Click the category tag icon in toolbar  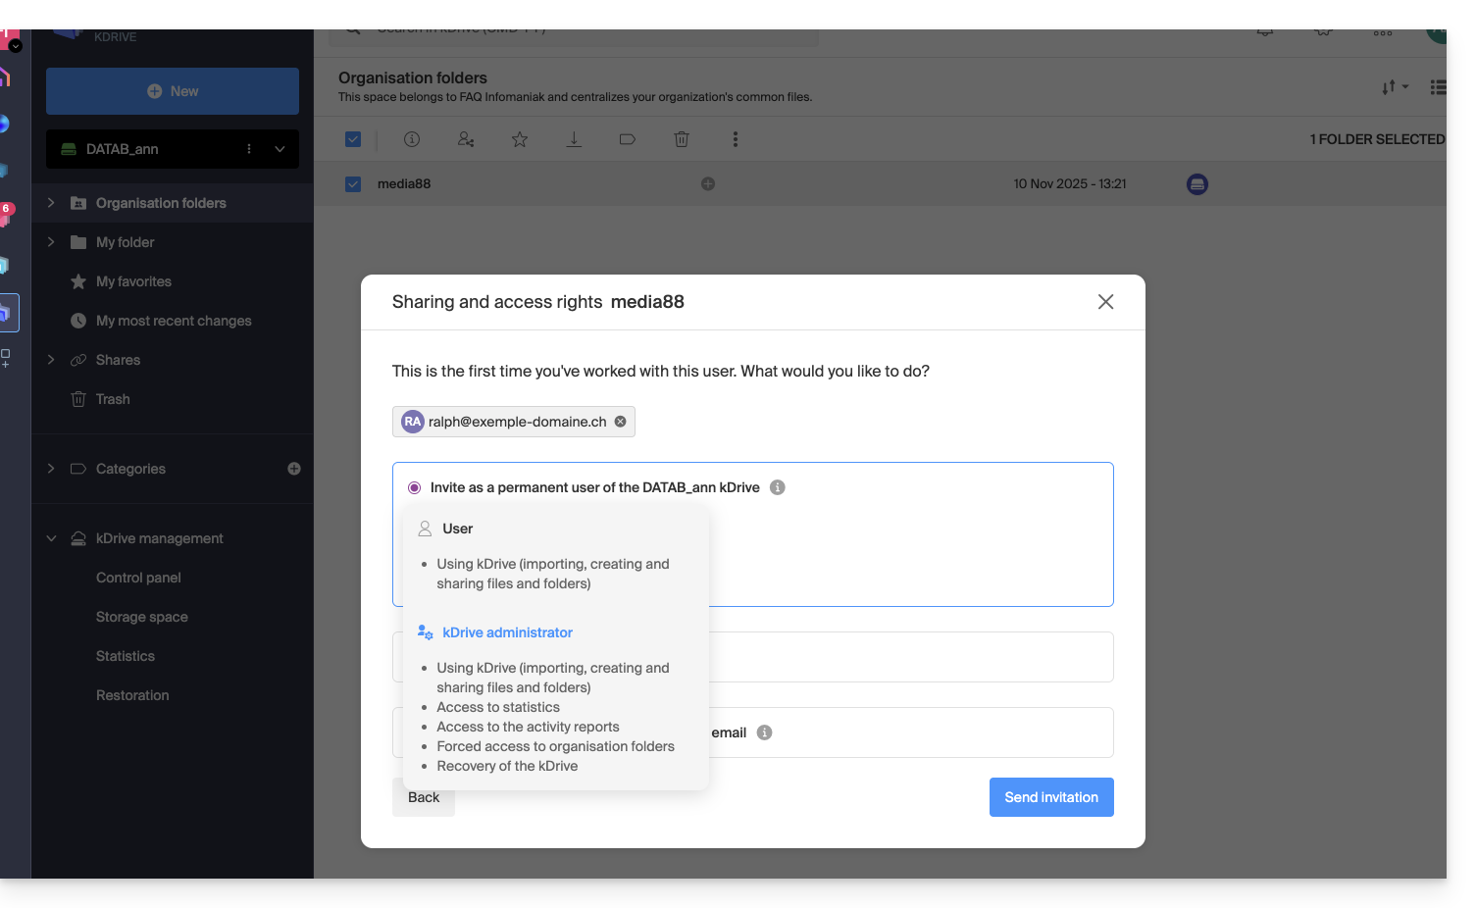[628, 139]
